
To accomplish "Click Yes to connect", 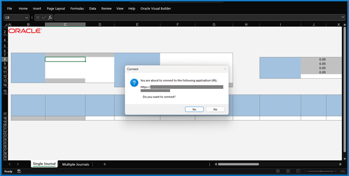I will click(x=194, y=109).
